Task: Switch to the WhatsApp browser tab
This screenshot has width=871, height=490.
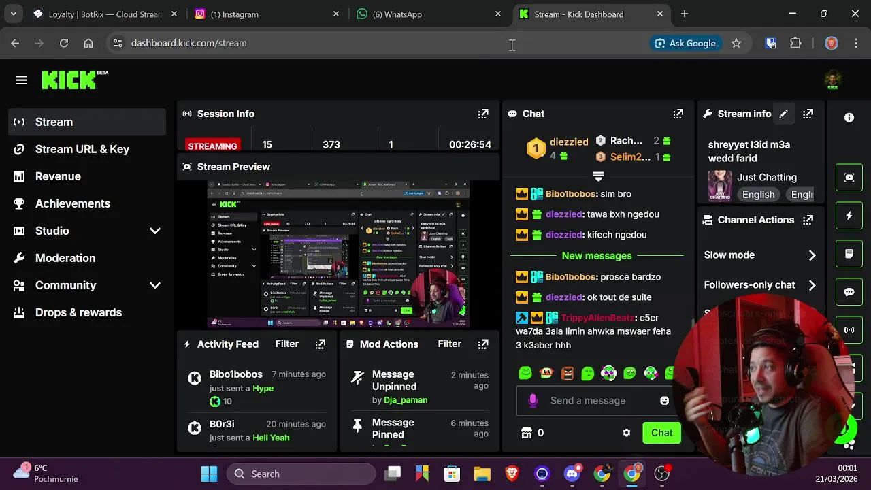Action: [429, 14]
